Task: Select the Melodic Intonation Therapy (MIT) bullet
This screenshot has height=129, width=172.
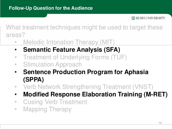Action: 69,42
